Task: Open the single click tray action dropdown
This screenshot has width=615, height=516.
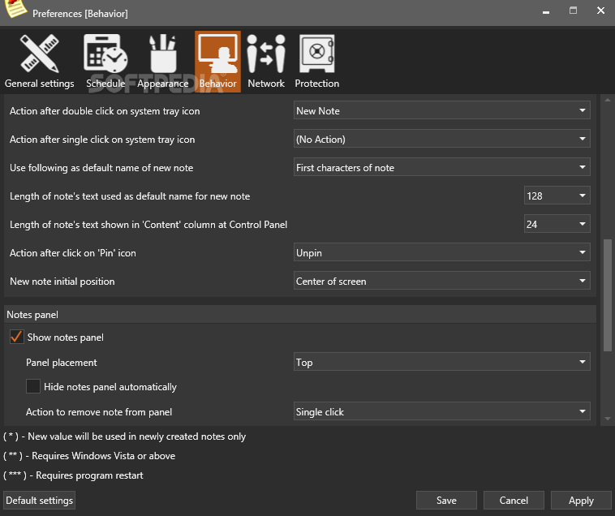Action: pyautogui.click(x=441, y=140)
